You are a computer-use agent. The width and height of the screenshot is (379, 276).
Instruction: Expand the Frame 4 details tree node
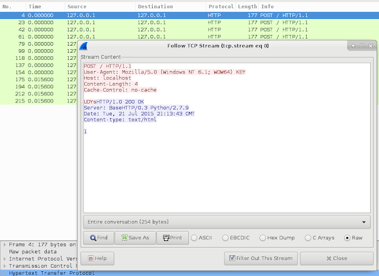point(4,245)
